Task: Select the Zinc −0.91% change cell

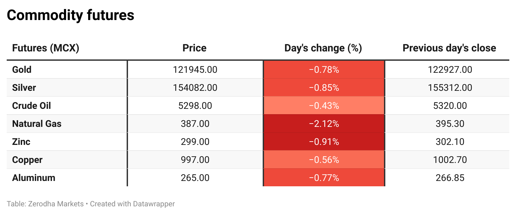Action: (x=324, y=142)
